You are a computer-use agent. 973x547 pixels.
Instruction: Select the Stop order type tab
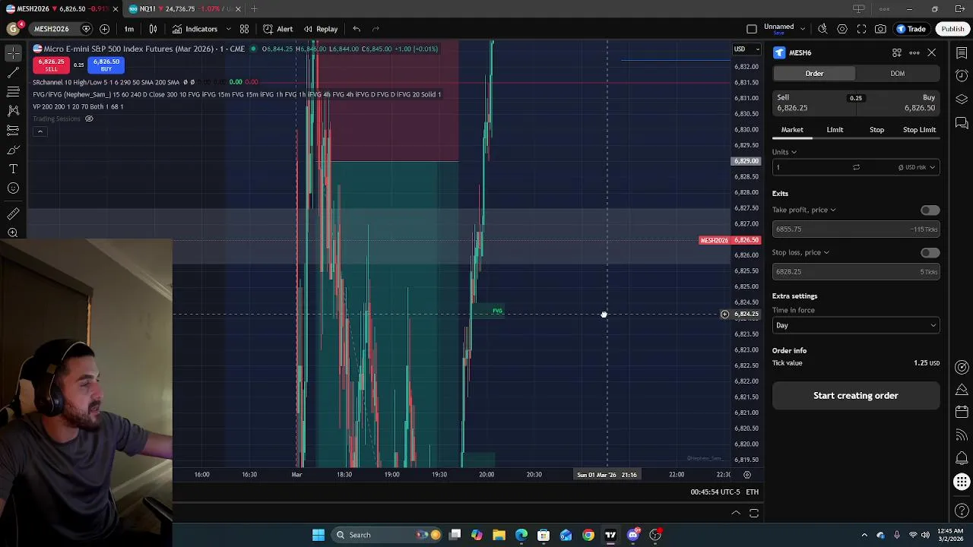pyautogui.click(x=876, y=130)
